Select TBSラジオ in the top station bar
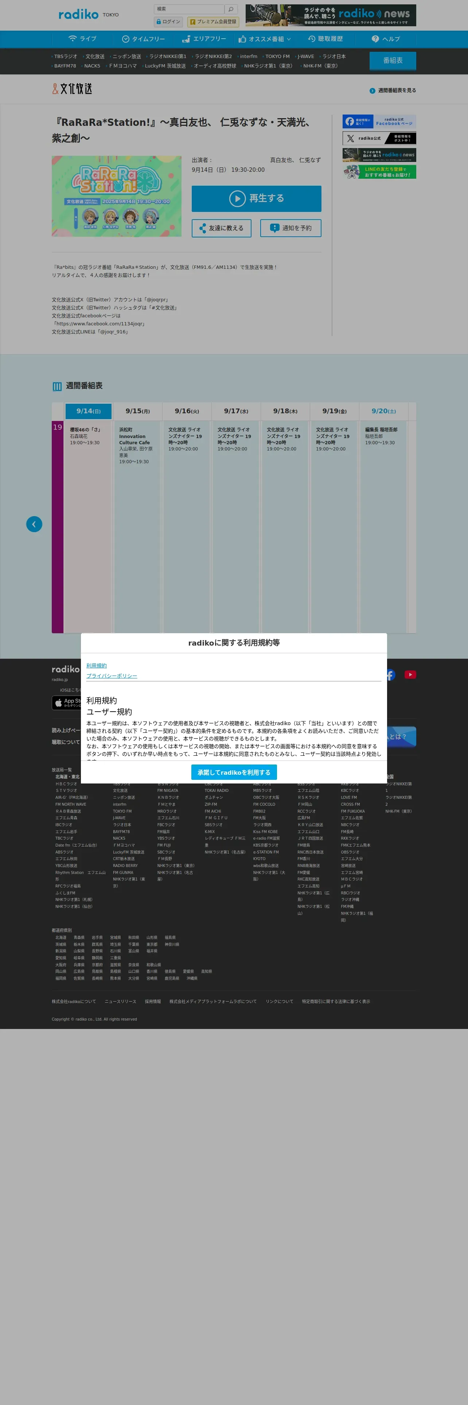Viewport: 468px width, 1405px height. point(65,56)
